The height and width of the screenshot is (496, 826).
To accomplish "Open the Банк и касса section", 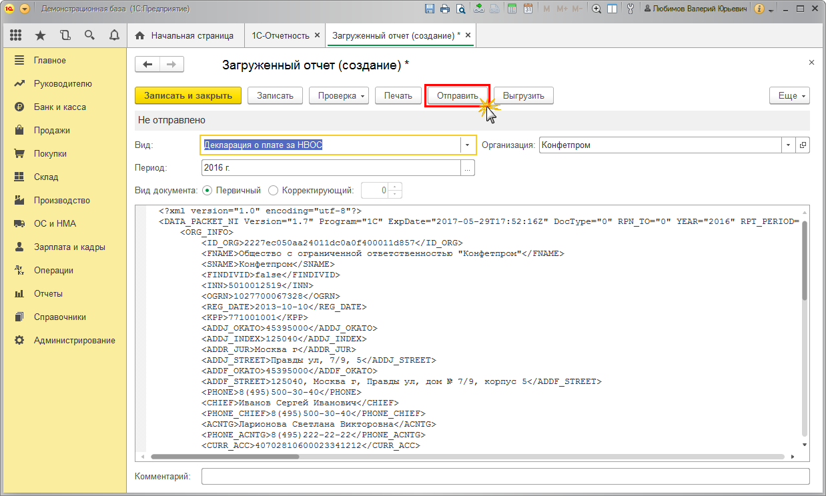I will click(x=65, y=107).
